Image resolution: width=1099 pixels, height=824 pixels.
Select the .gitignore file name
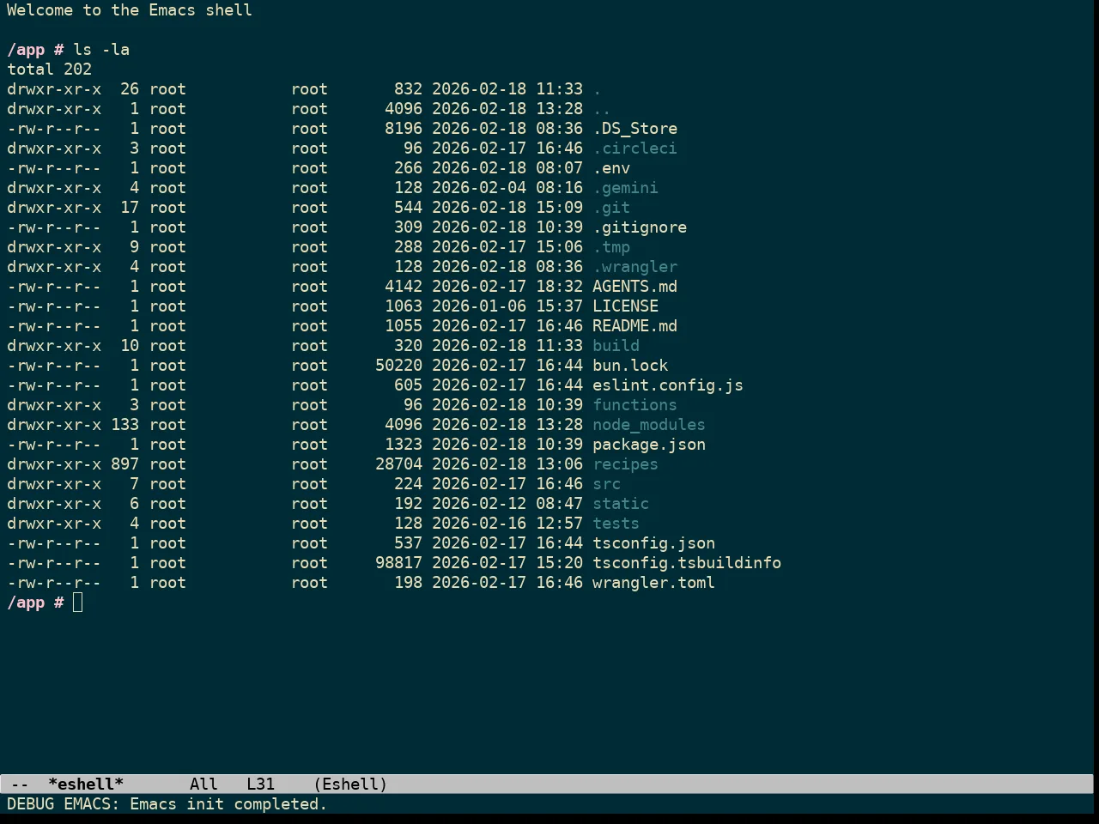tap(640, 227)
